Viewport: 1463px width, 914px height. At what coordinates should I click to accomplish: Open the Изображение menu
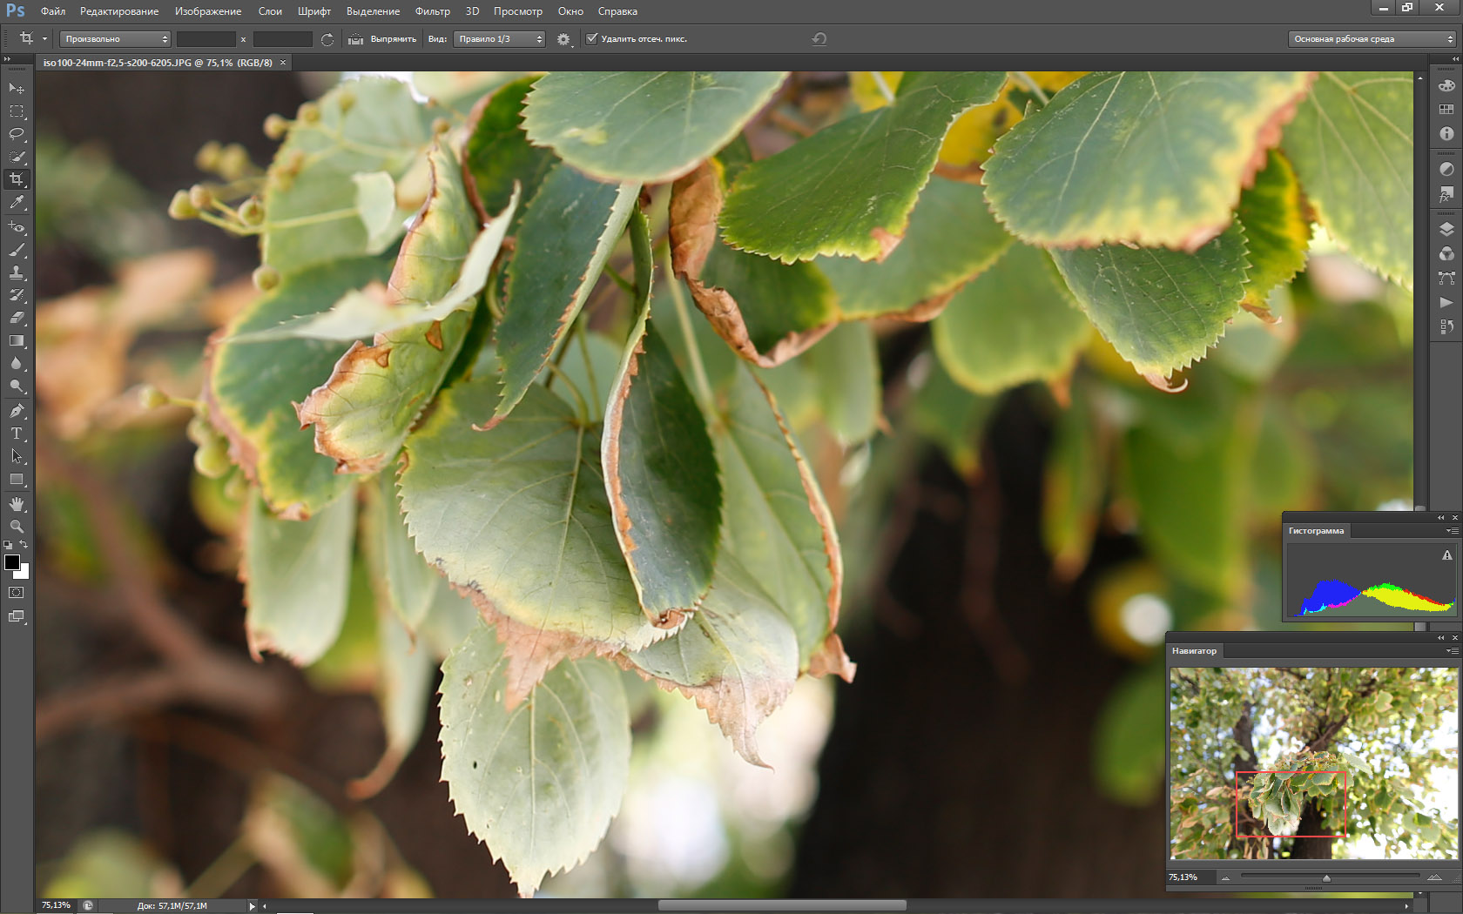click(208, 11)
